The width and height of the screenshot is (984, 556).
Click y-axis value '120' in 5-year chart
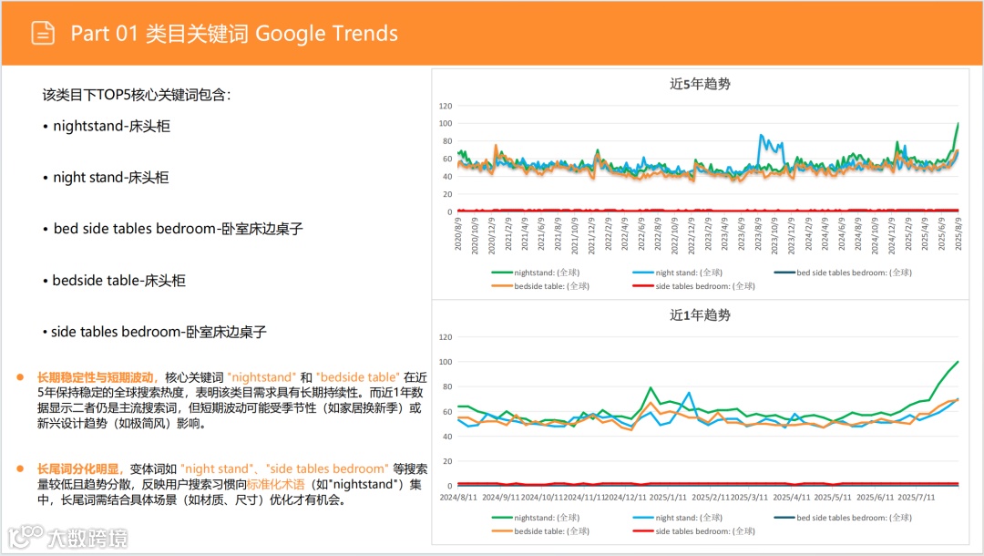[446, 106]
